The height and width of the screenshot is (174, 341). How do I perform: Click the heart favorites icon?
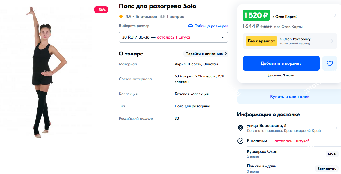point(330,63)
